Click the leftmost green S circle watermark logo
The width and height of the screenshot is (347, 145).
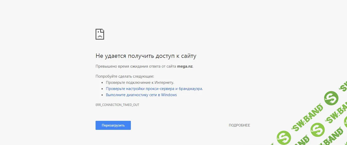[284, 137]
